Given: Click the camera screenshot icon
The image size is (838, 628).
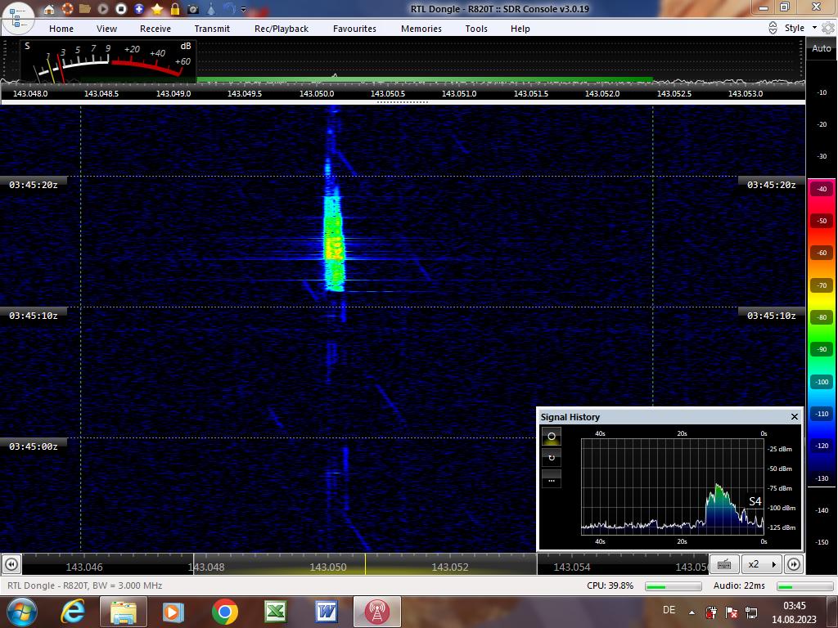Looking at the screenshot, I should 193,9.
